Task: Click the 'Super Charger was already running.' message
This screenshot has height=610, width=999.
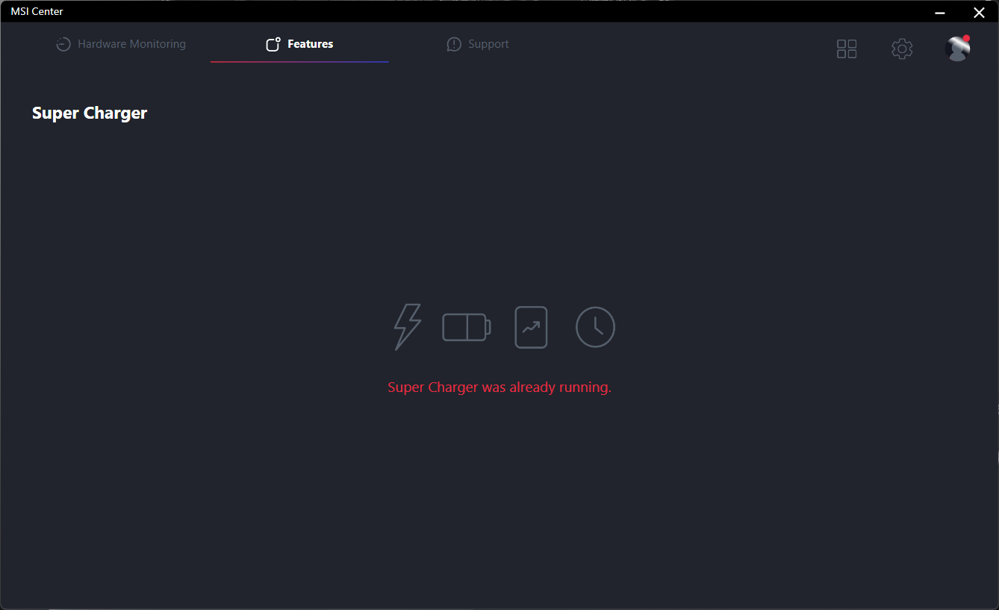Action: click(500, 388)
